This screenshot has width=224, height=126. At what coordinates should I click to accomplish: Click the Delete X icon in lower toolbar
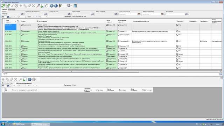(x=15, y=79)
